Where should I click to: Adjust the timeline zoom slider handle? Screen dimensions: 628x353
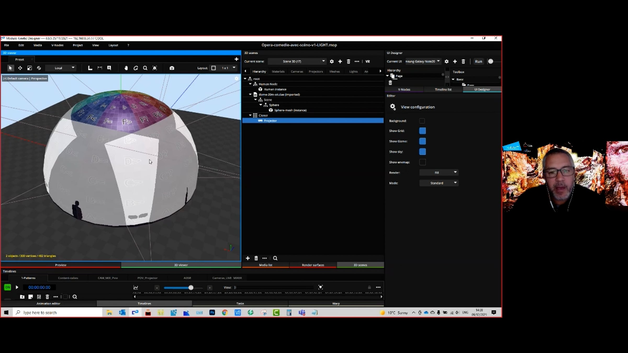coord(191,288)
